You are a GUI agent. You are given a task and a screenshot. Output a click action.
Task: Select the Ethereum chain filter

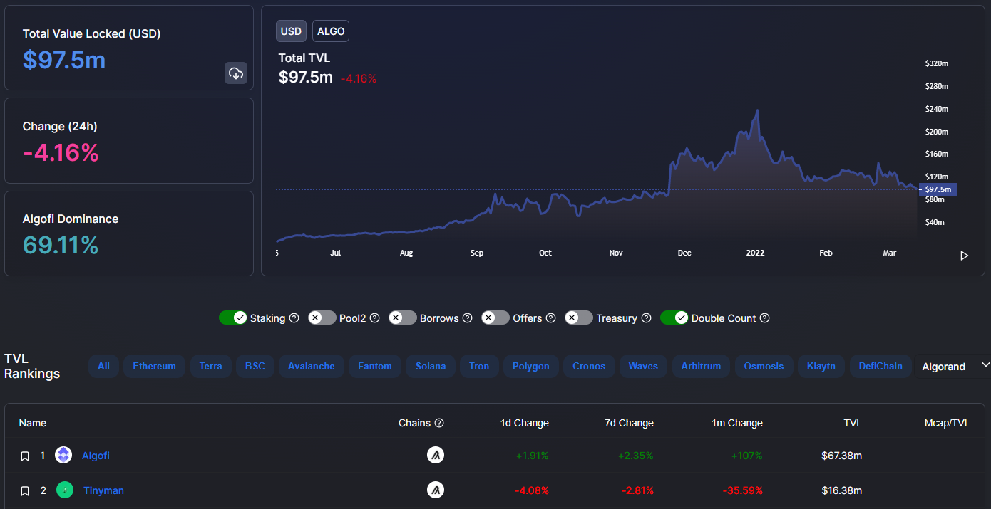pos(154,366)
